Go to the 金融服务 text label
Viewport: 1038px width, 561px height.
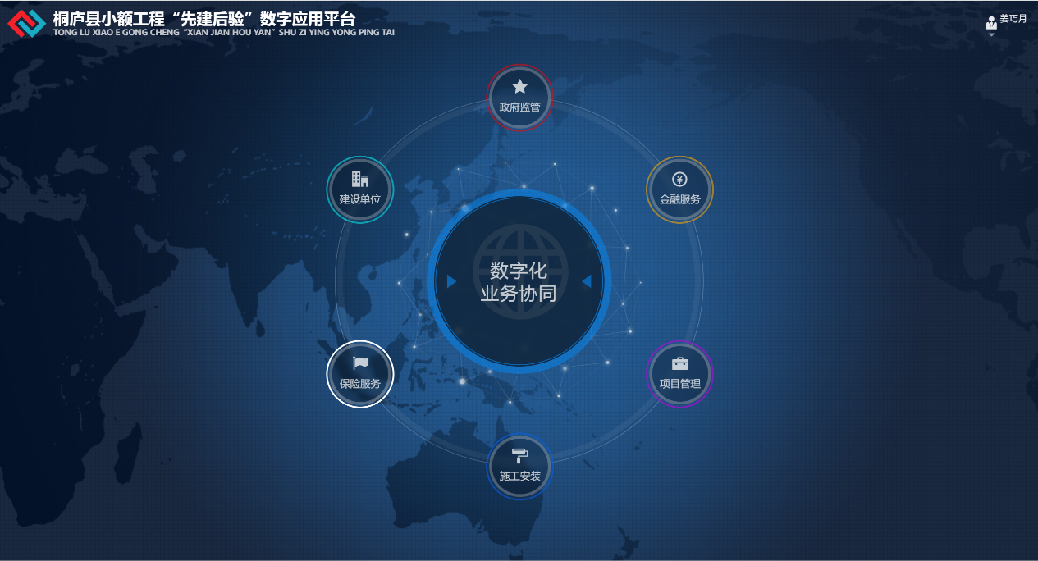(x=679, y=199)
